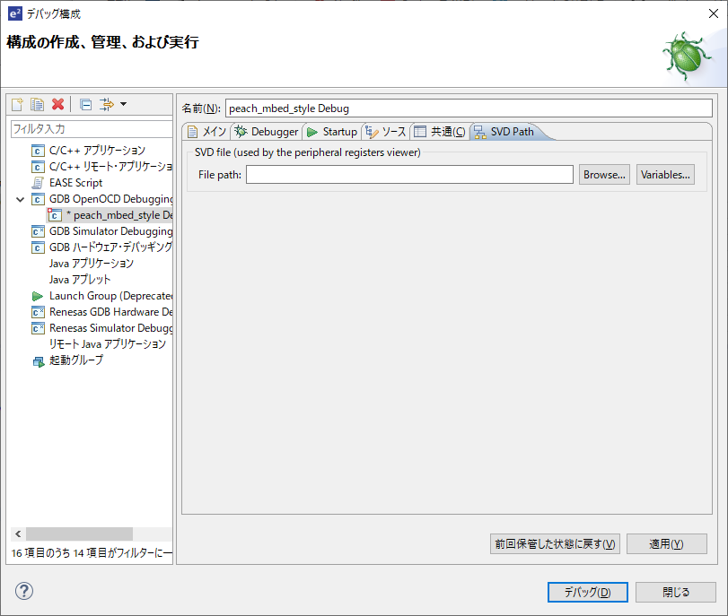Click the scroll left arrow in tree
The width and height of the screenshot is (728, 616).
click(18, 534)
